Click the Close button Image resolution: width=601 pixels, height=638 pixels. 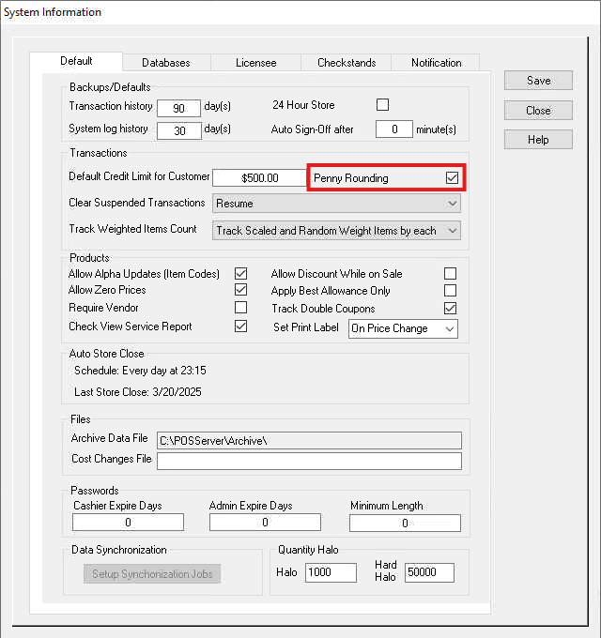538,111
